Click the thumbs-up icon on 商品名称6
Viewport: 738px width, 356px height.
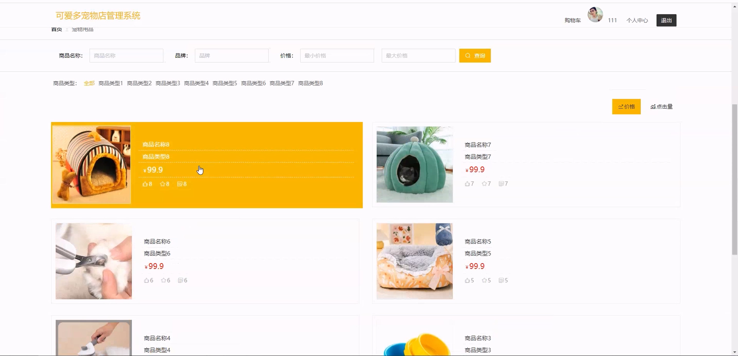146,280
